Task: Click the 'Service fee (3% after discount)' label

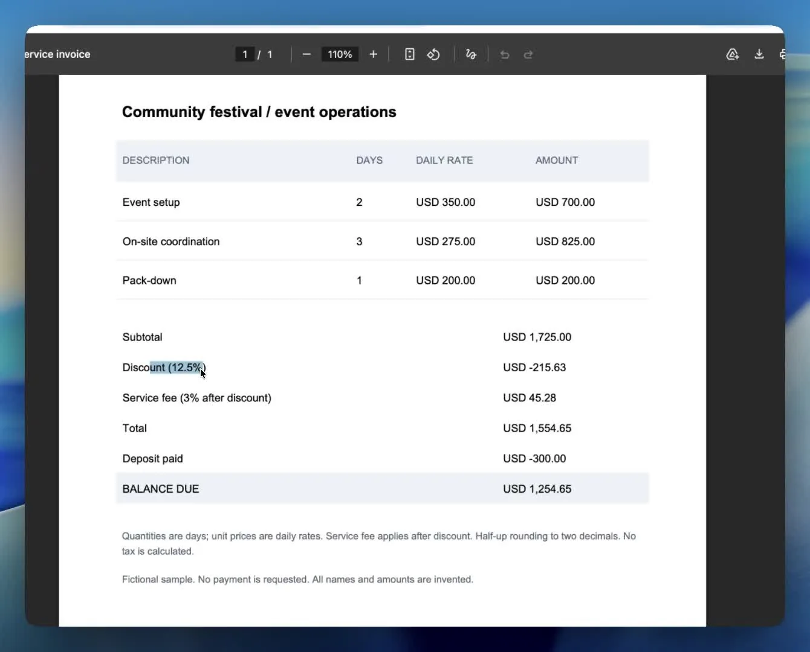Action: [197, 398]
